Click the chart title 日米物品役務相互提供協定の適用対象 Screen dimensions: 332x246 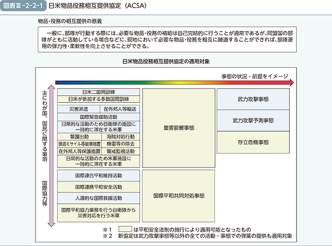166,61
